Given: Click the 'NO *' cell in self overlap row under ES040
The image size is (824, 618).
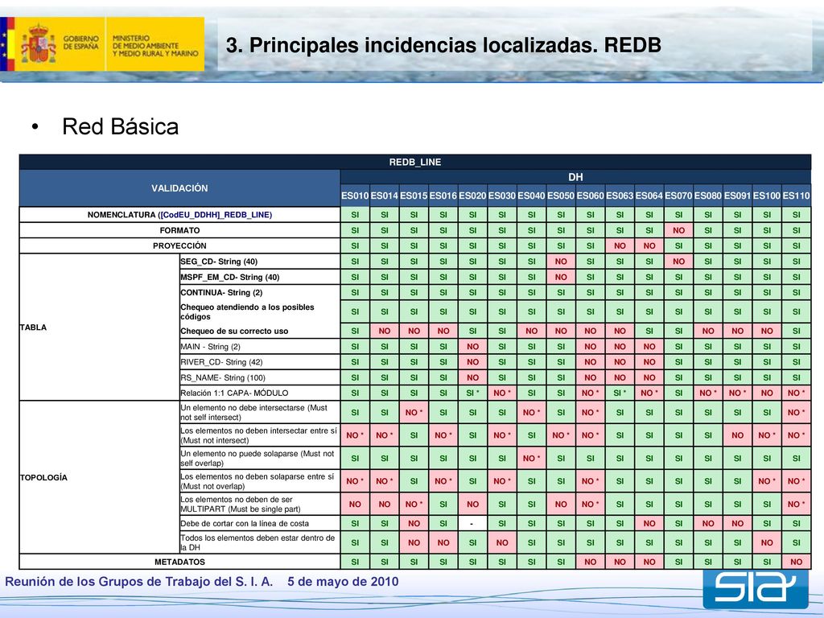Looking at the screenshot, I should [x=531, y=458].
